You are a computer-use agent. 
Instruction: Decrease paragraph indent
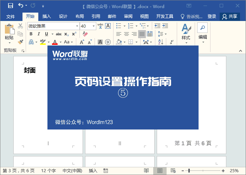(157, 26)
